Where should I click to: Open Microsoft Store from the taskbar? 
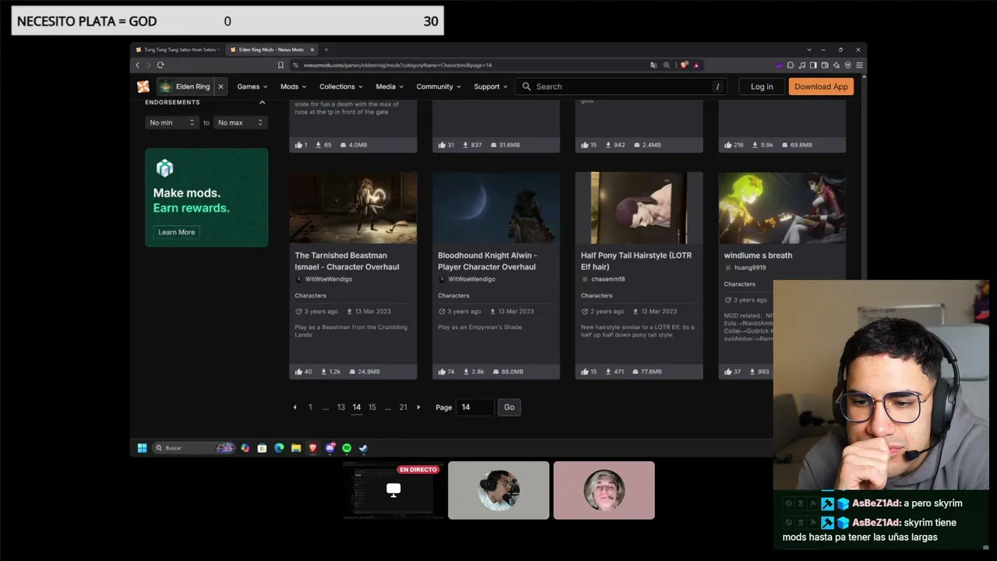[262, 448]
